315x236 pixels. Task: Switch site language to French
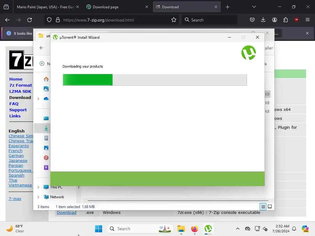pos(15,151)
